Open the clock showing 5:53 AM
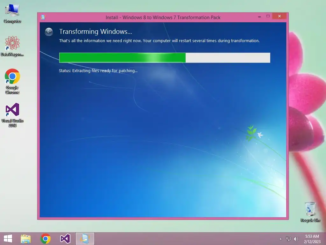The height and width of the screenshot is (245, 326). 312,239
